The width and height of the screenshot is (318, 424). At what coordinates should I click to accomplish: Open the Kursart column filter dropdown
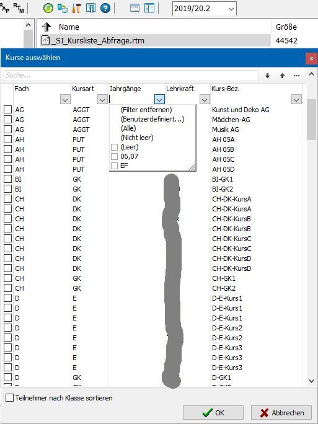(102, 100)
